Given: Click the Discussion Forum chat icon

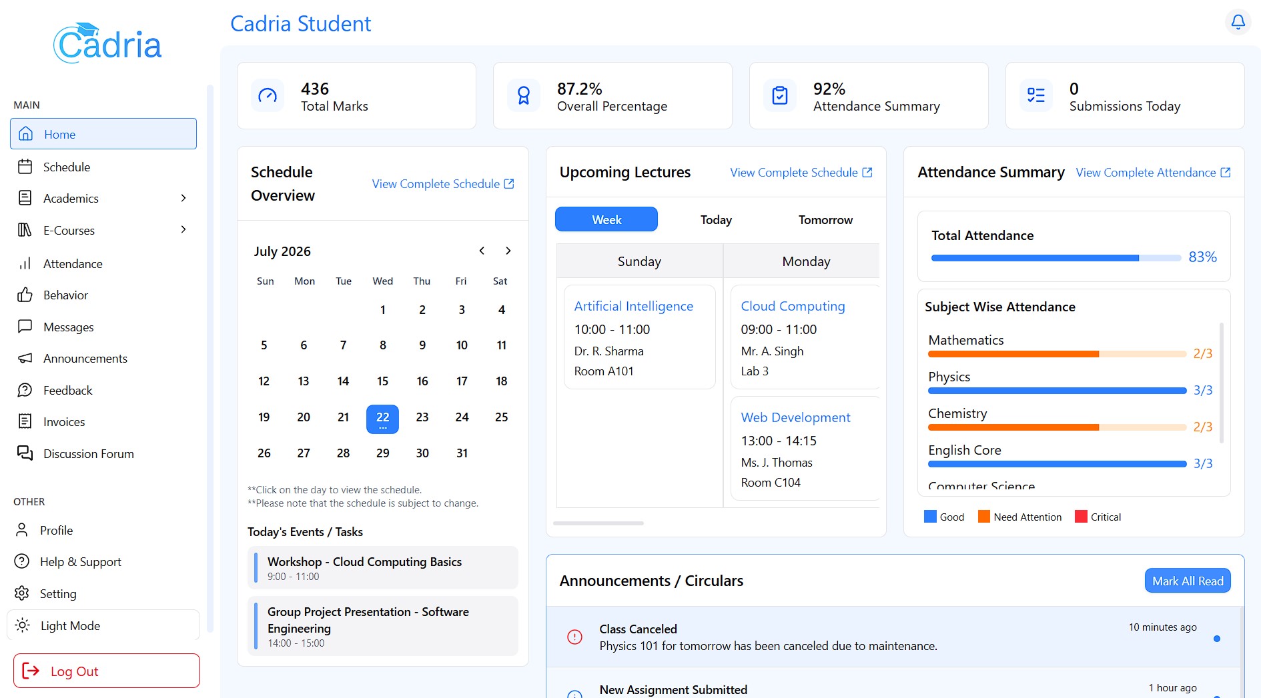Looking at the screenshot, I should point(25,453).
